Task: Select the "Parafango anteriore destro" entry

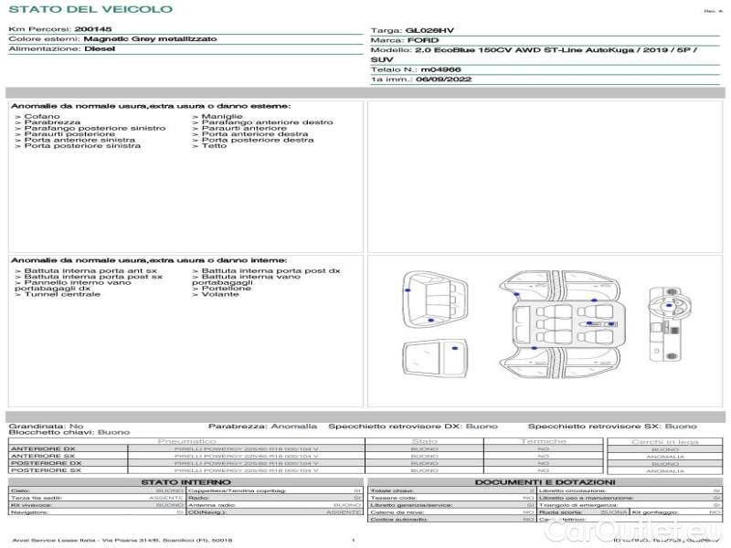Action: (x=267, y=122)
